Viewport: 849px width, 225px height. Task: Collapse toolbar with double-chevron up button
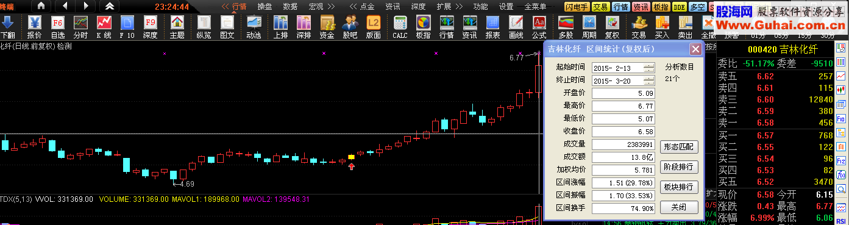pos(109,6)
